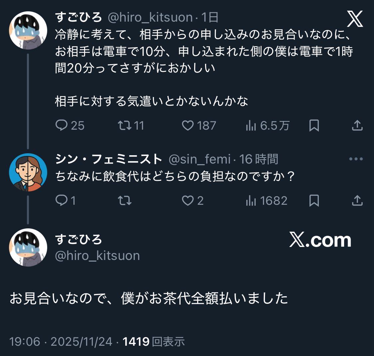Screen dimensions: 374x356
Task: Open シン・フェミニスト's profile avatar
Action: [28, 173]
